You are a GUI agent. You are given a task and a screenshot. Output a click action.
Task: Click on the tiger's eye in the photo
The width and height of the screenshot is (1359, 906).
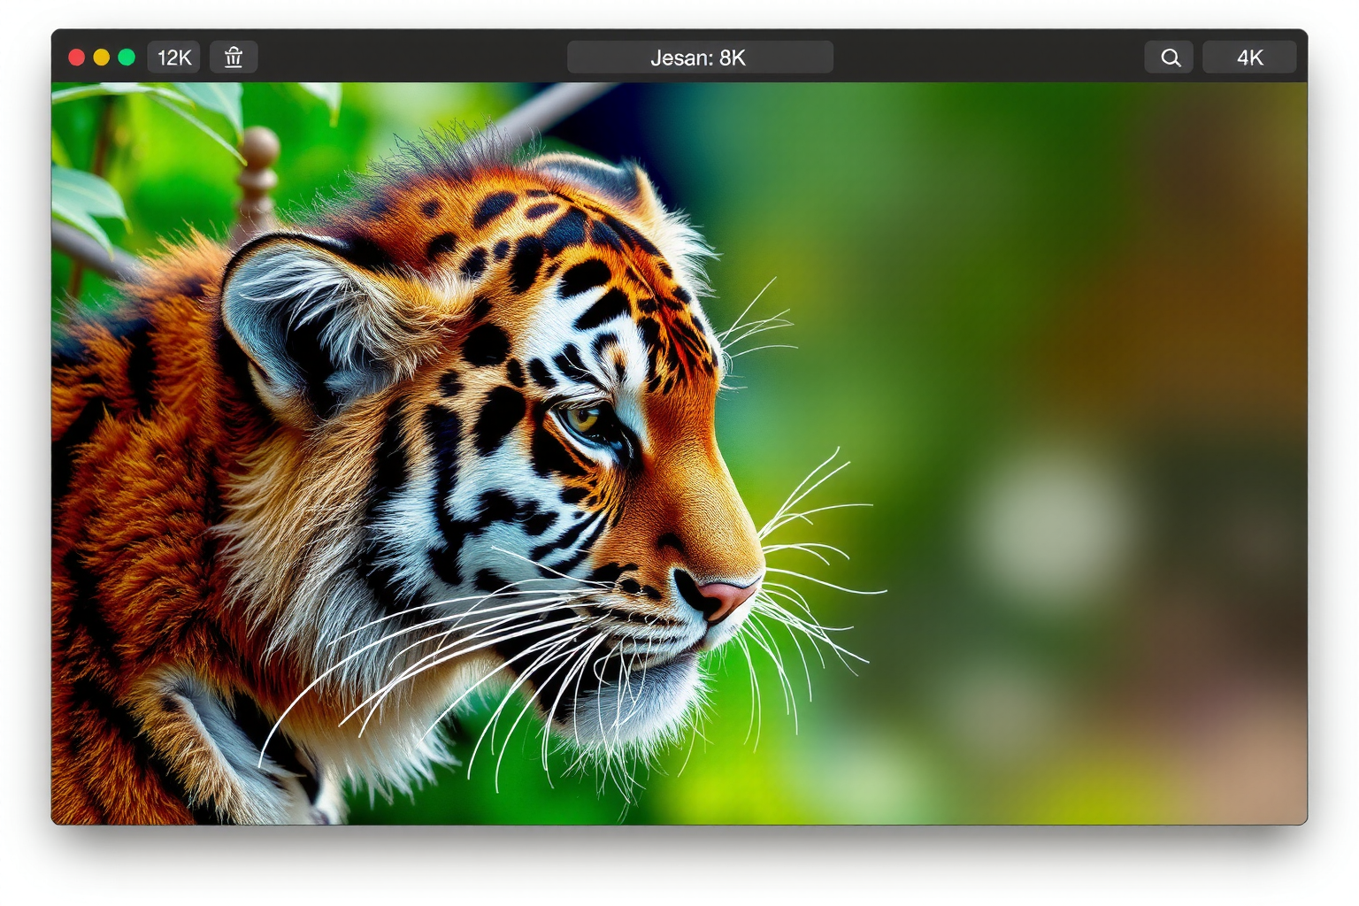(584, 418)
